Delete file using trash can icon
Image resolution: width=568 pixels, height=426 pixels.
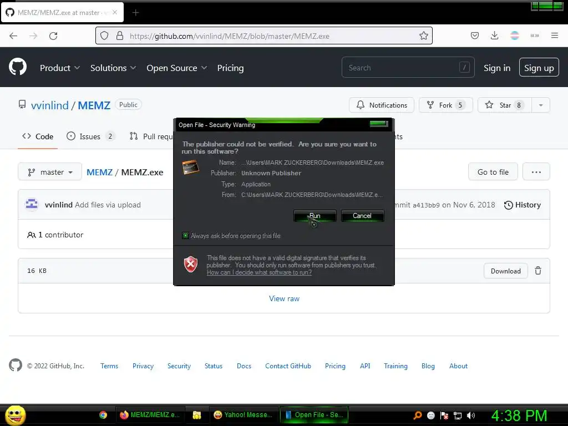tap(538, 271)
